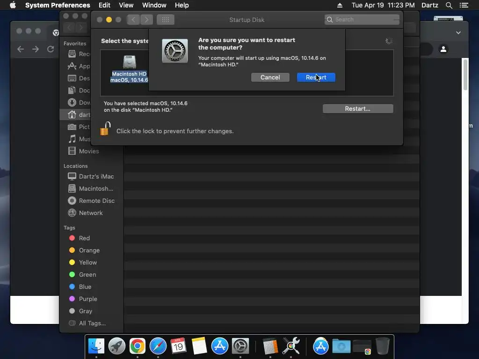479x359 pixels.
Task: Open Notes from the Dock
Action: (199, 346)
